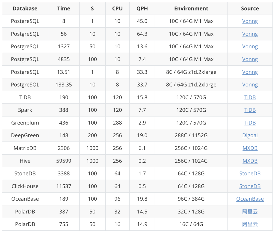The width and height of the screenshot is (276, 233).
Task: Click the 288C / 1152G environment cell
Action: [191, 135]
